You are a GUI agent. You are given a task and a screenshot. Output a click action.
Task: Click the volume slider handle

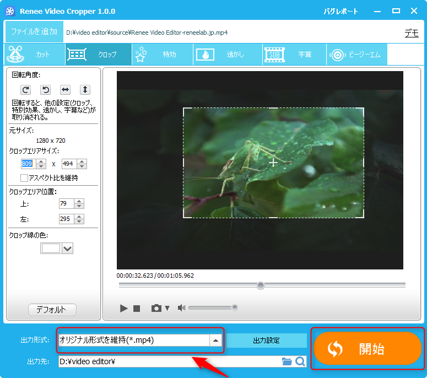click(x=235, y=307)
